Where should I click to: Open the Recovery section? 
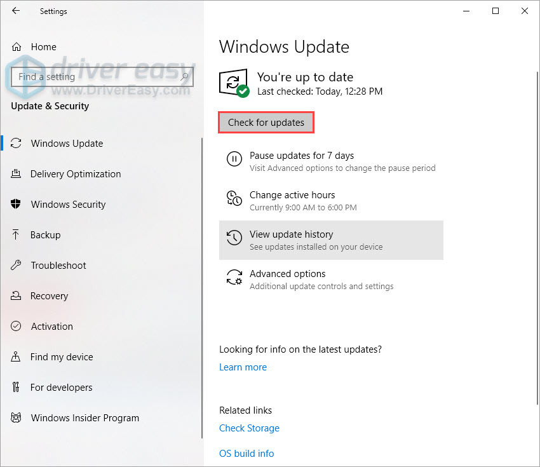point(101,296)
